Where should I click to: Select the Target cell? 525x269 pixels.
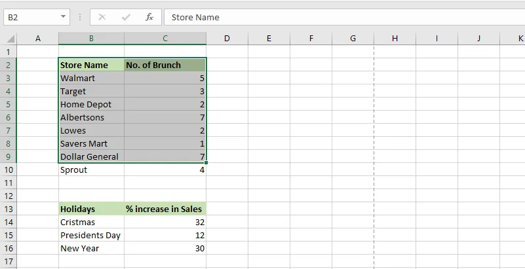(x=91, y=91)
